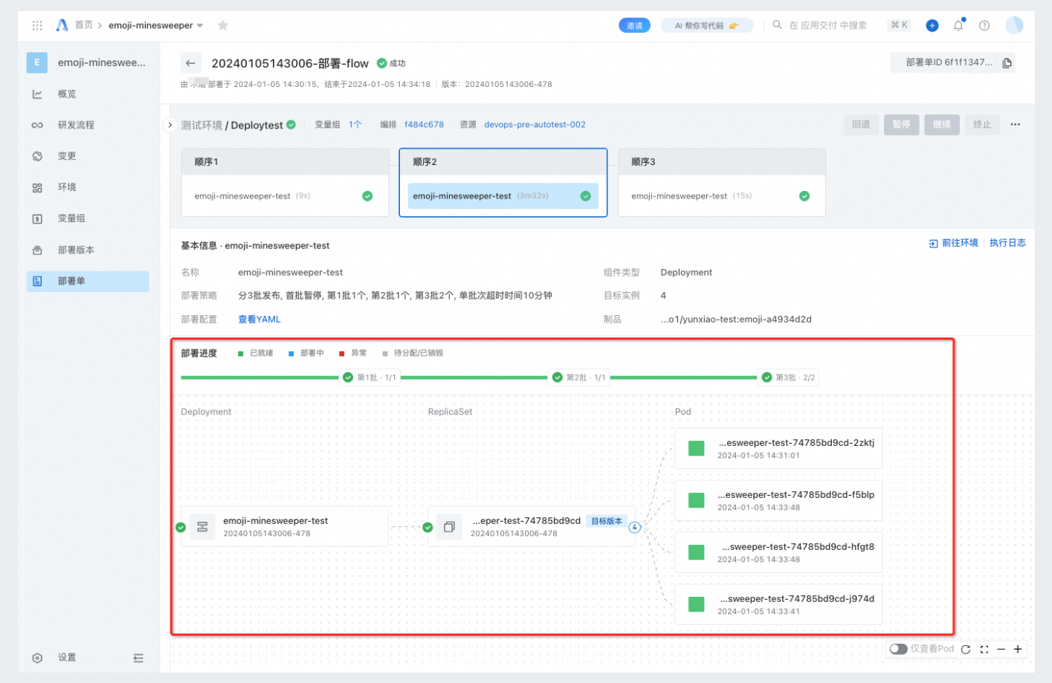Click the 回退 rollback button

pos(861,124)
